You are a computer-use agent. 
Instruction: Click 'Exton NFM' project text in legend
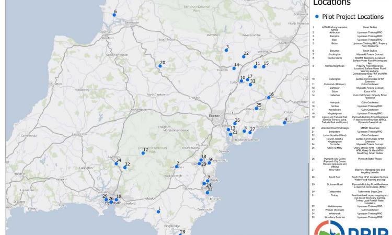pos(370,91)
